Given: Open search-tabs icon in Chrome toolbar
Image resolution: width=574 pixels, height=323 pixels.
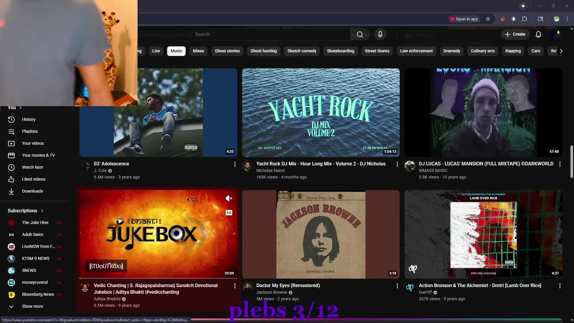Looking at the screenshot, I should [x=540, y=19].
